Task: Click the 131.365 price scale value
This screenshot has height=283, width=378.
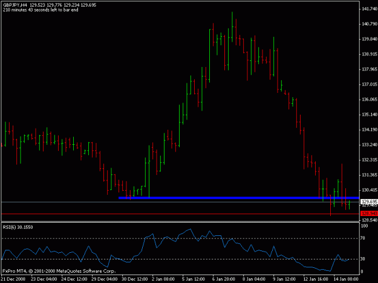Action: [370, 175]
